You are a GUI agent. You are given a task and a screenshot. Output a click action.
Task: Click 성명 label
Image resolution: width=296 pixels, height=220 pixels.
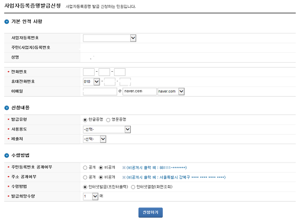(15, 58)
